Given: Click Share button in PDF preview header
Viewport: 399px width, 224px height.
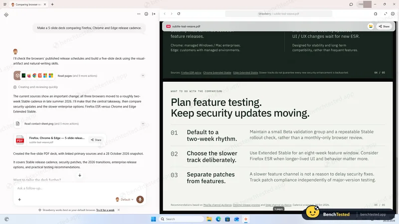Looking at the screenshot, I should click(x=384, y=26).
